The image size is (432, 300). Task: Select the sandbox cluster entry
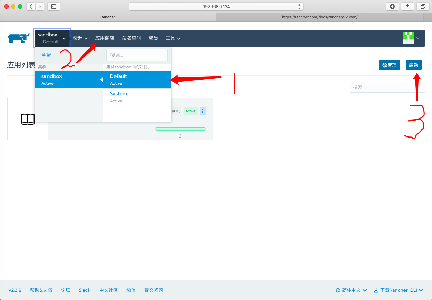click(69, 80)
